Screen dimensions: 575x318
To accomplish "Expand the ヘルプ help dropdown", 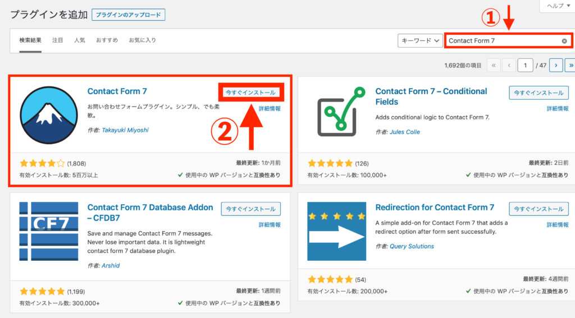I will [558, 6].
